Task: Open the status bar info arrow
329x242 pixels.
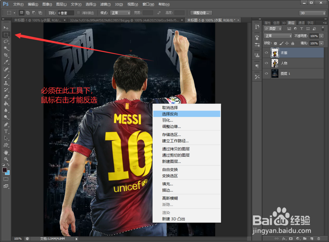Action: click(76, 239)
